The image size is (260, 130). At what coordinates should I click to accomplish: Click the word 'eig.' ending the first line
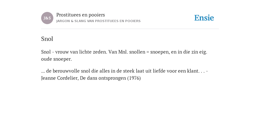point(203,52)
